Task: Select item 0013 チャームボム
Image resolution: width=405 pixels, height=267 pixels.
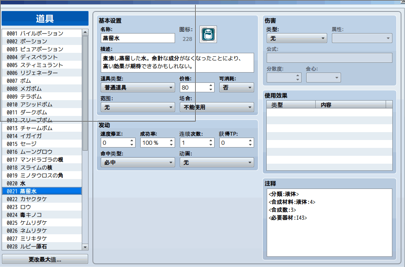Action: click(x=42, y=128)
